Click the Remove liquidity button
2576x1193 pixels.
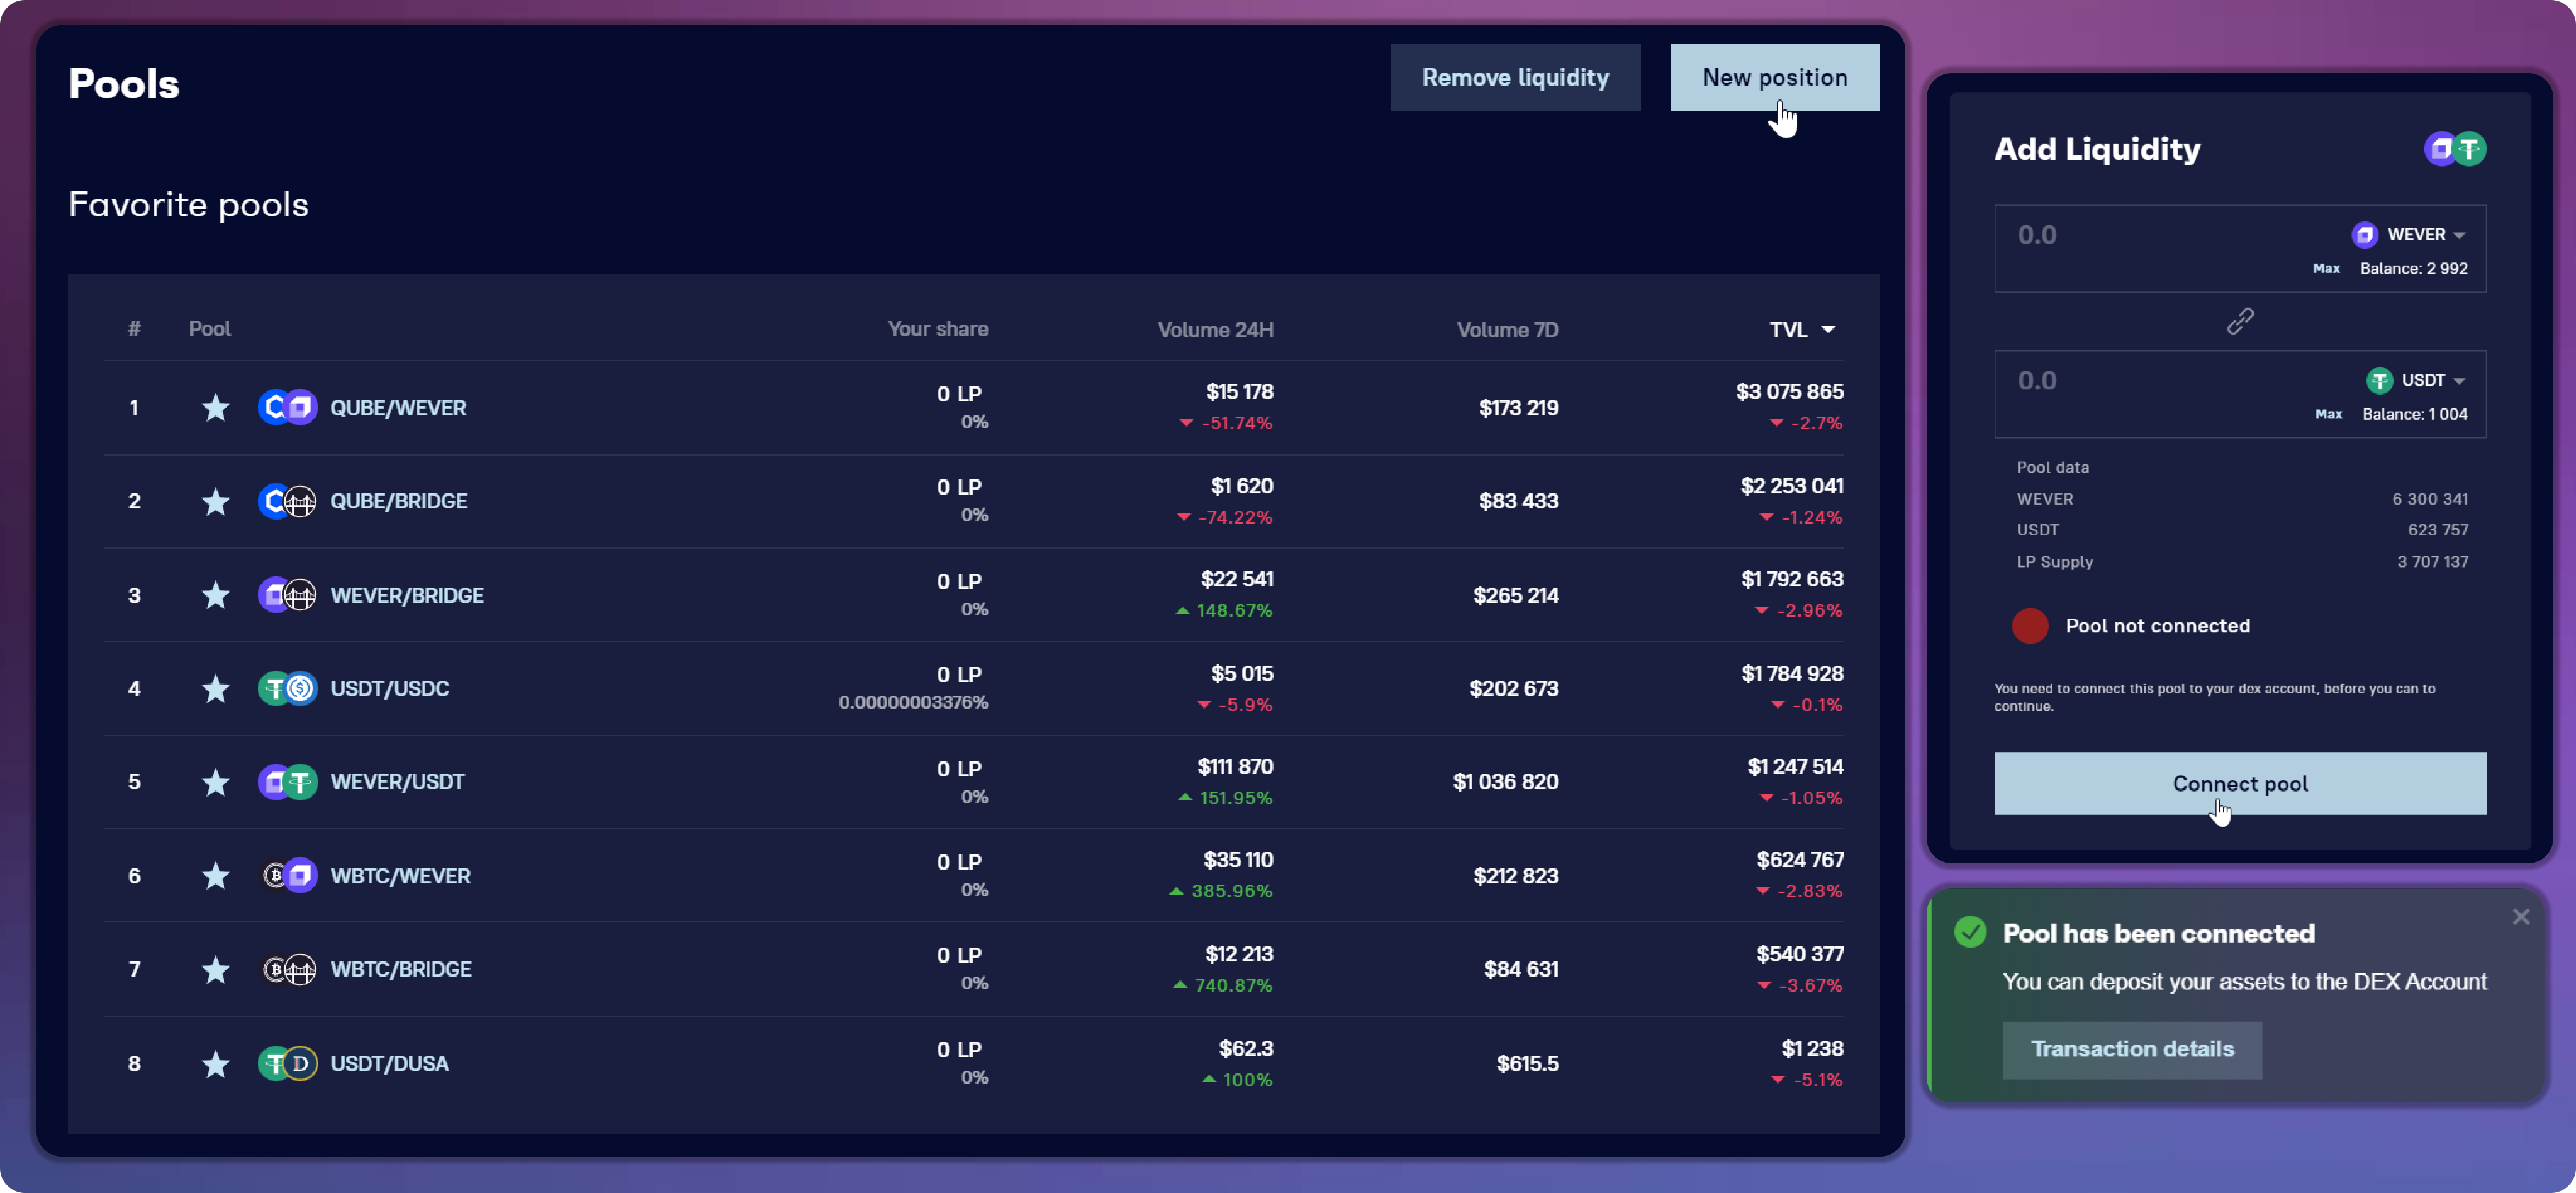point(1514,77)
